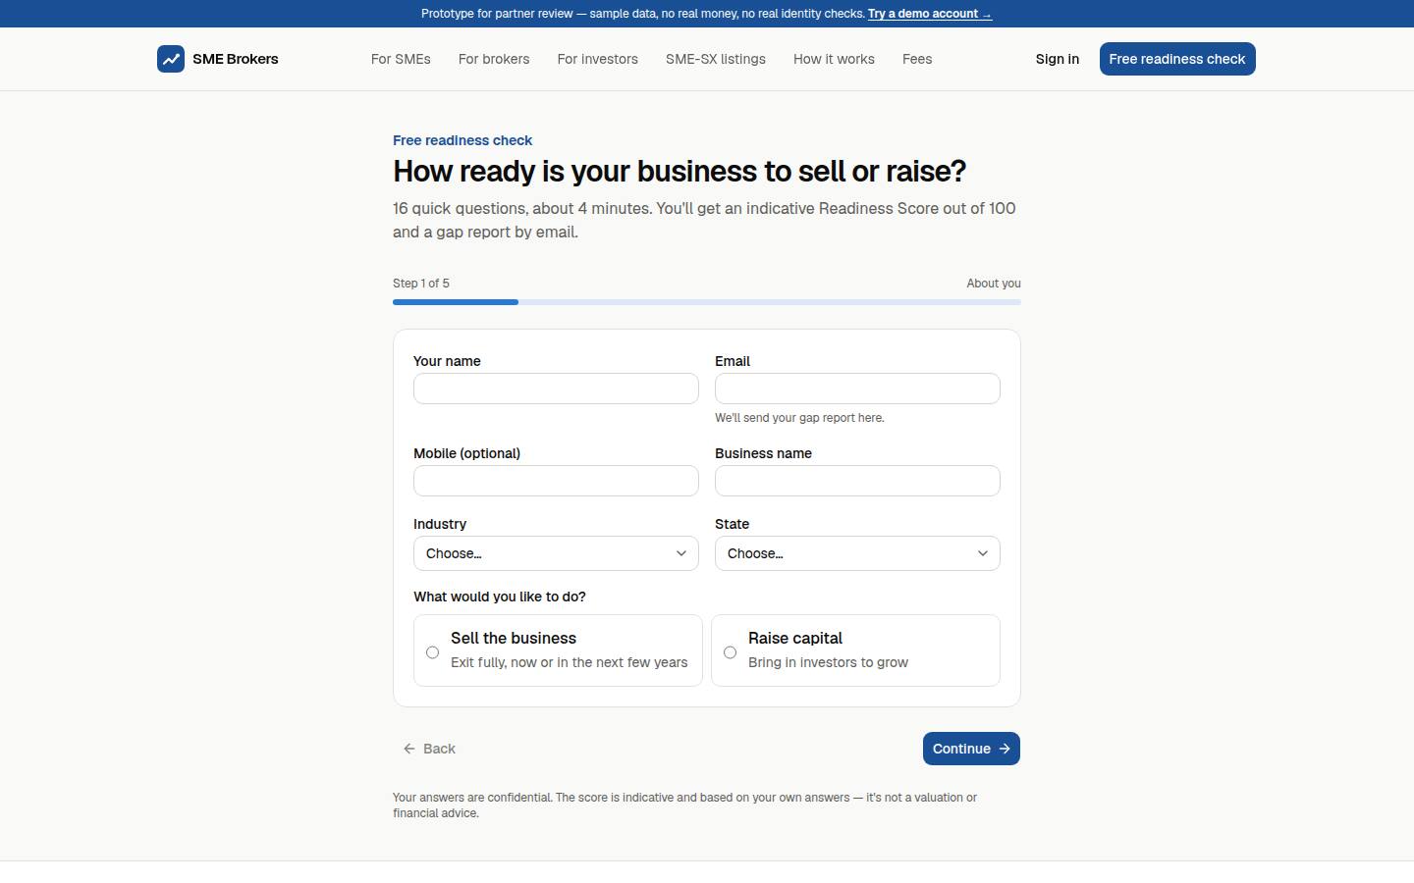This screenshot has height=883, width=1414.
Task: Click the Step 1 of 5 progress bar
Action: click(x=707, y=302)
